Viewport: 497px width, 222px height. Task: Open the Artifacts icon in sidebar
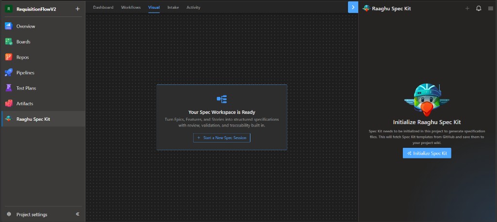click(x=9, y=104)
